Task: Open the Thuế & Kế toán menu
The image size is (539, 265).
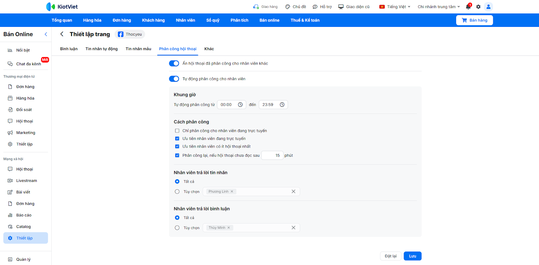Action: (x=305, y=20)
